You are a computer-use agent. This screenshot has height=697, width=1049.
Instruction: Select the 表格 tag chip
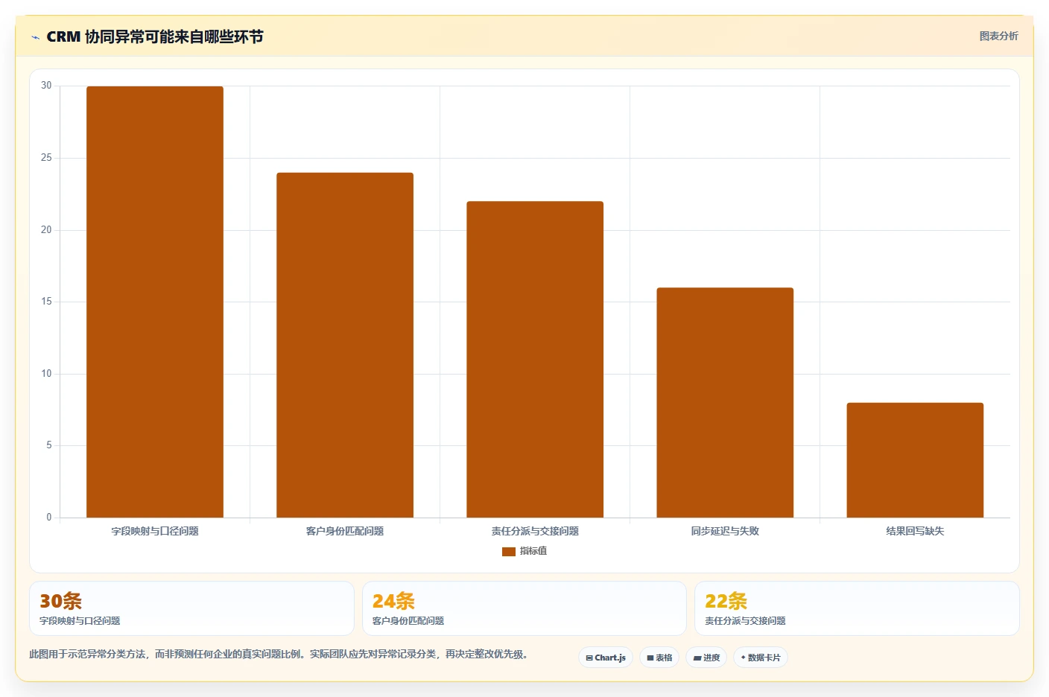(x=659, y=658)
